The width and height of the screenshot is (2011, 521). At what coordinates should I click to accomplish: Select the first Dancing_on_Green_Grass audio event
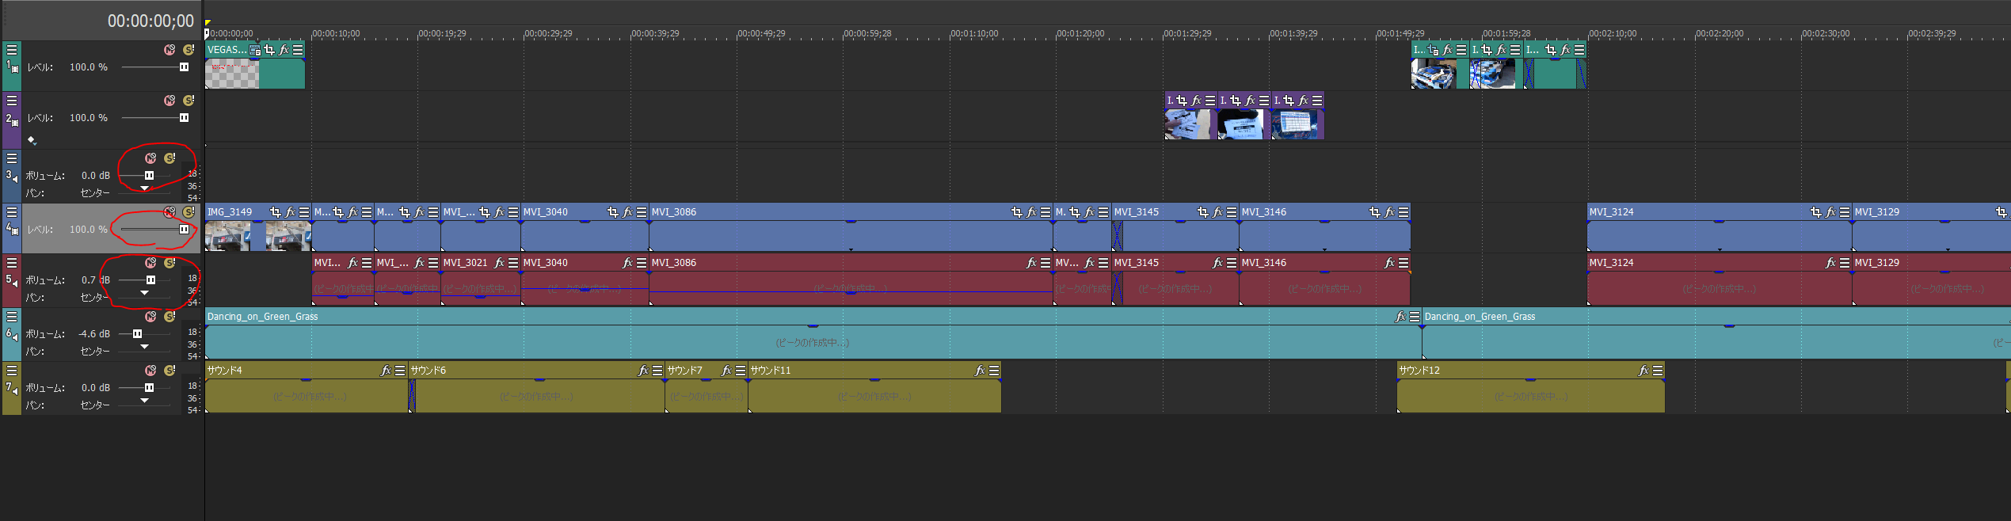[792, 340]
